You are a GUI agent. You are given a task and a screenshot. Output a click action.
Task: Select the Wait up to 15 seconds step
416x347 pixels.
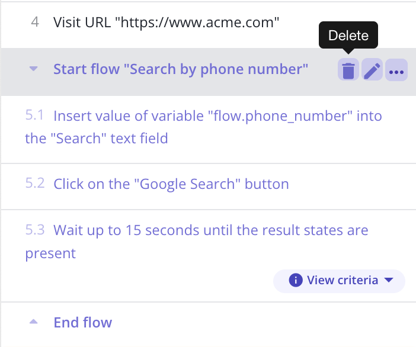tap(210, 230)
